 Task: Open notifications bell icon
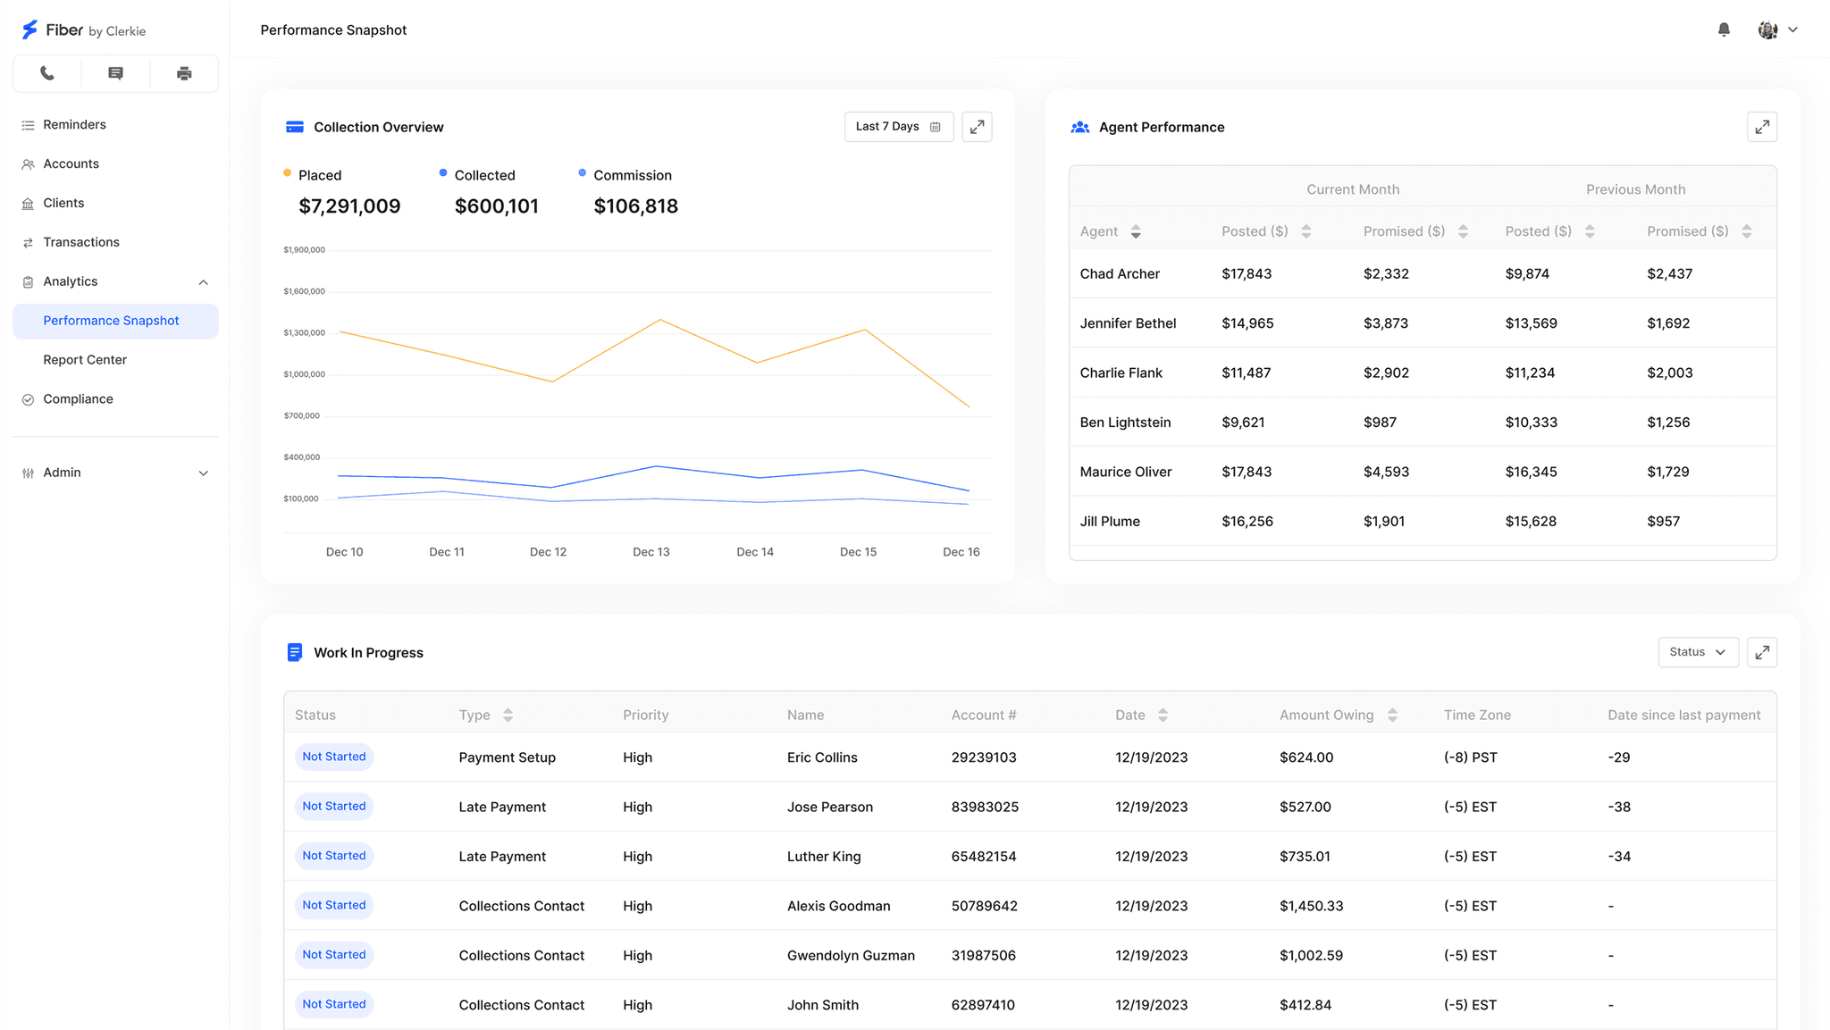point(1724,29)
